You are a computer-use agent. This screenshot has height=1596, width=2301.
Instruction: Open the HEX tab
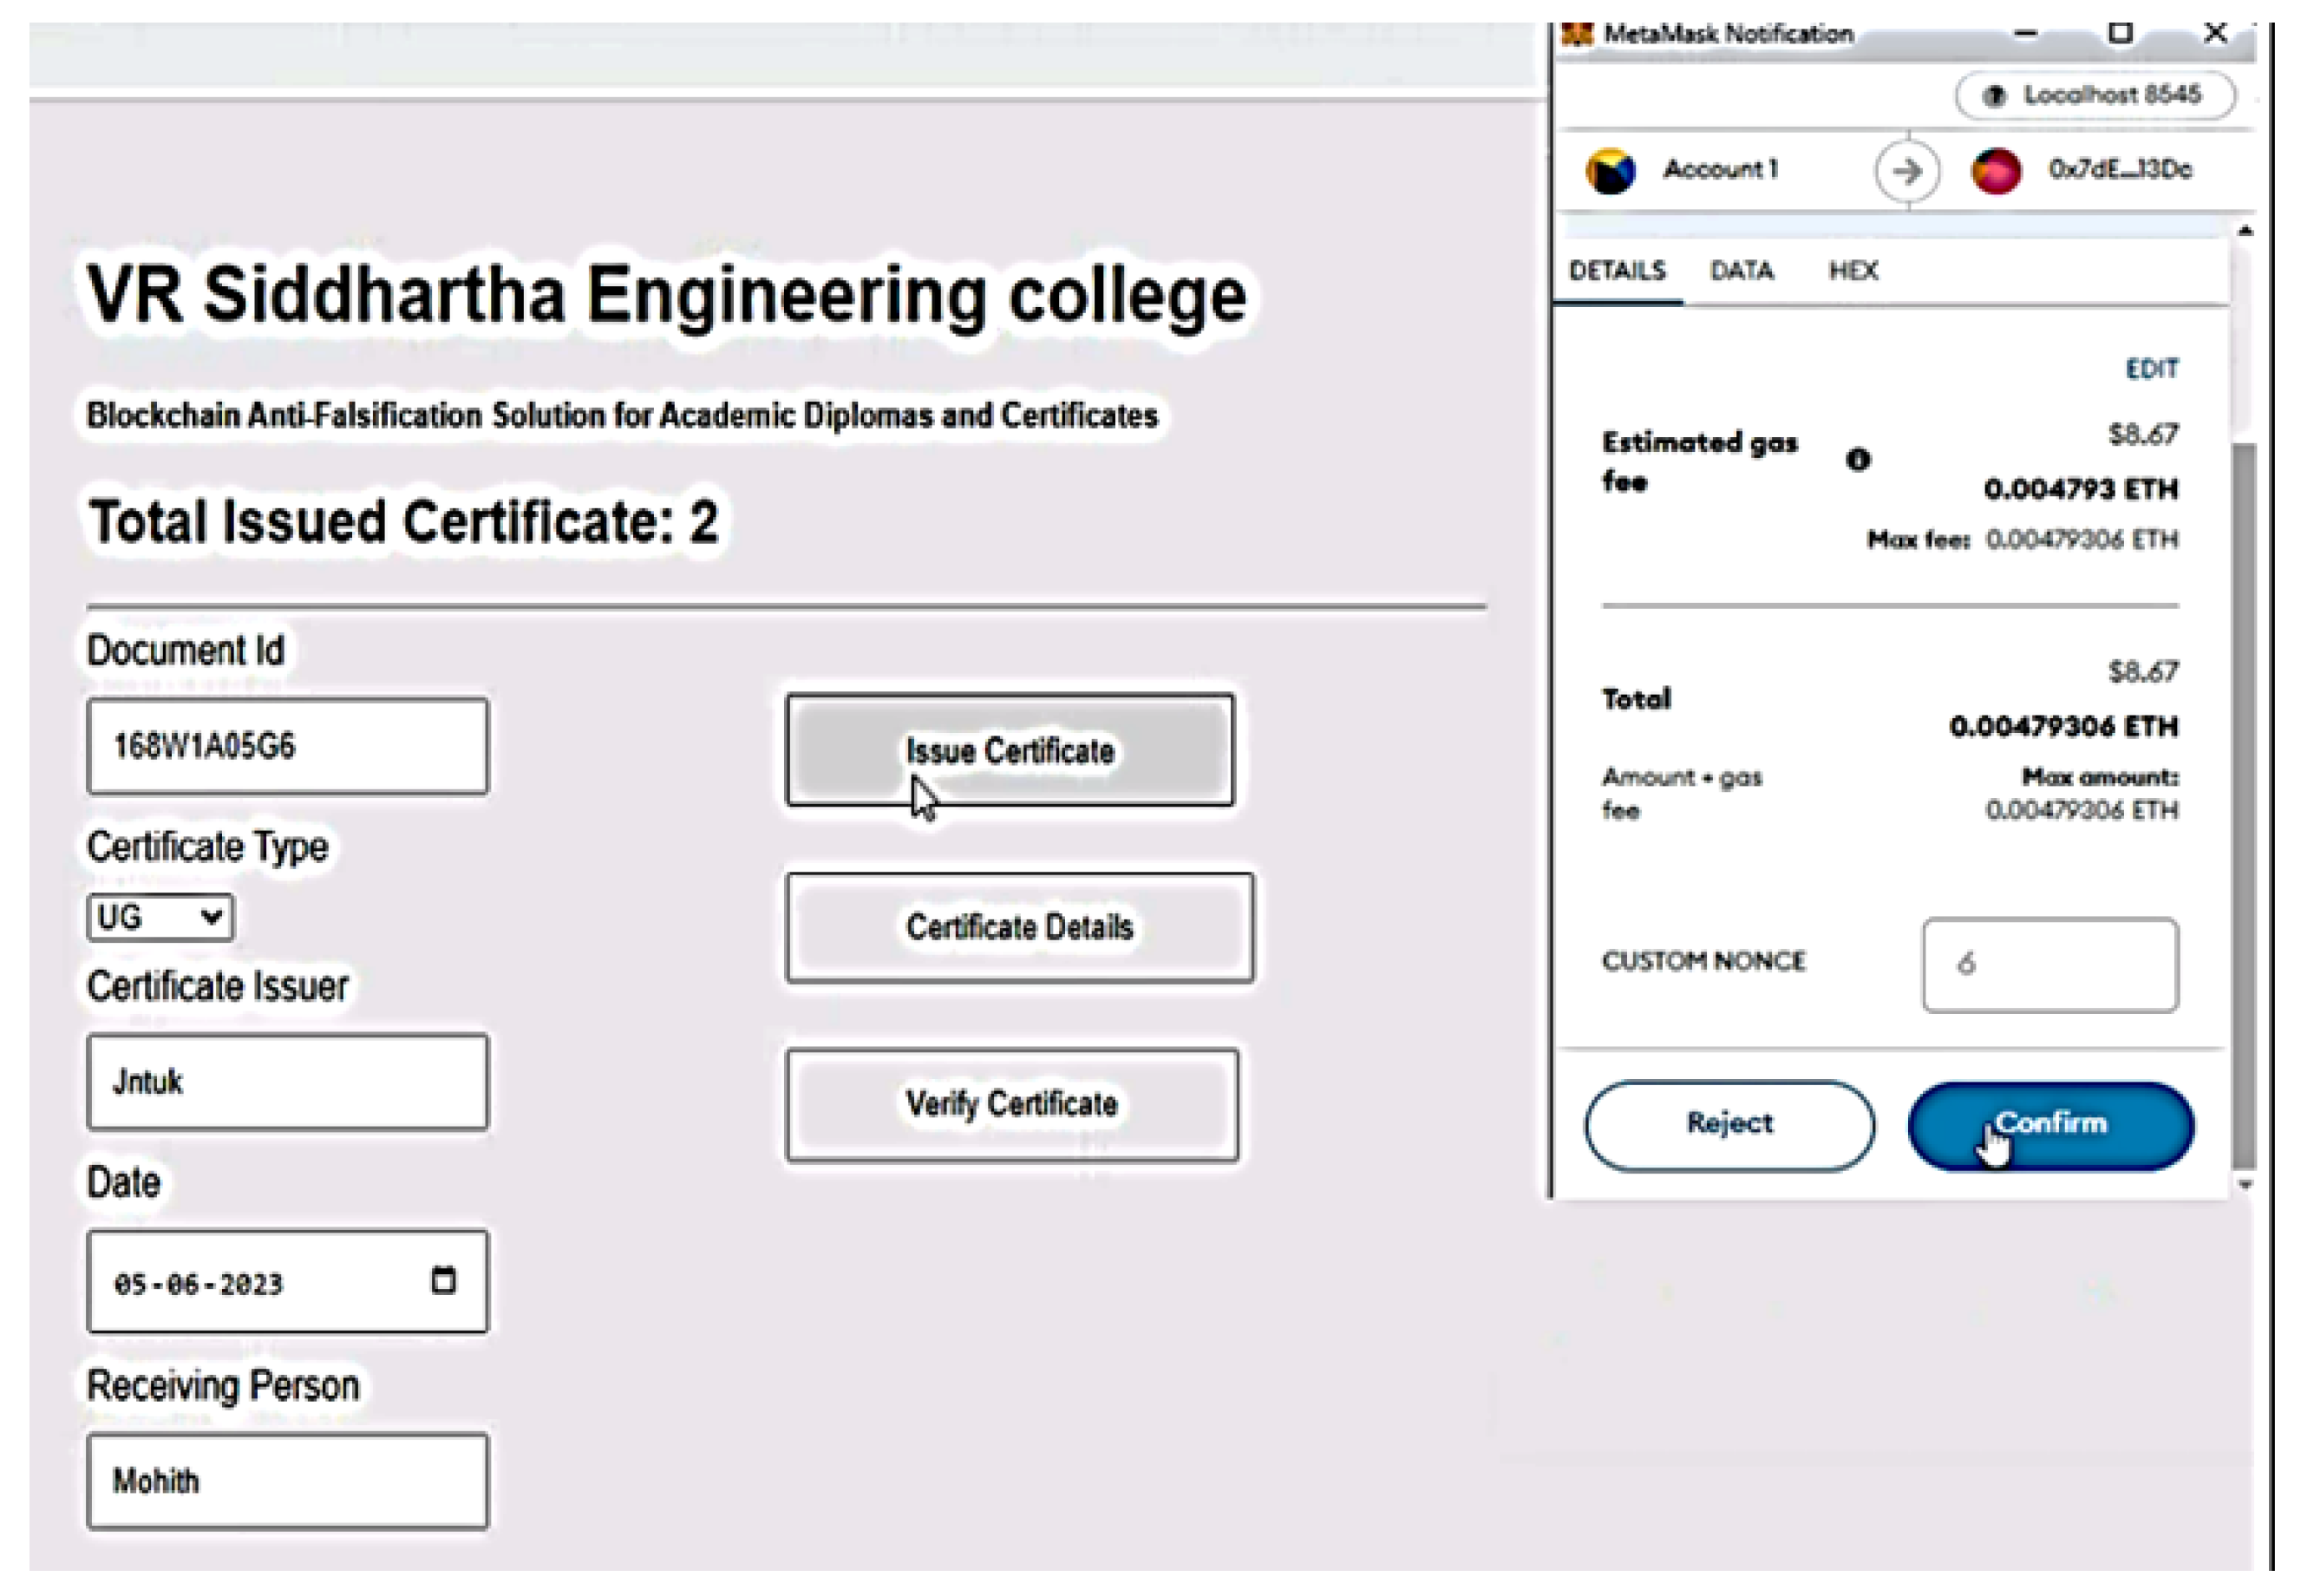pyautogui.click(x=1853, y=270)
